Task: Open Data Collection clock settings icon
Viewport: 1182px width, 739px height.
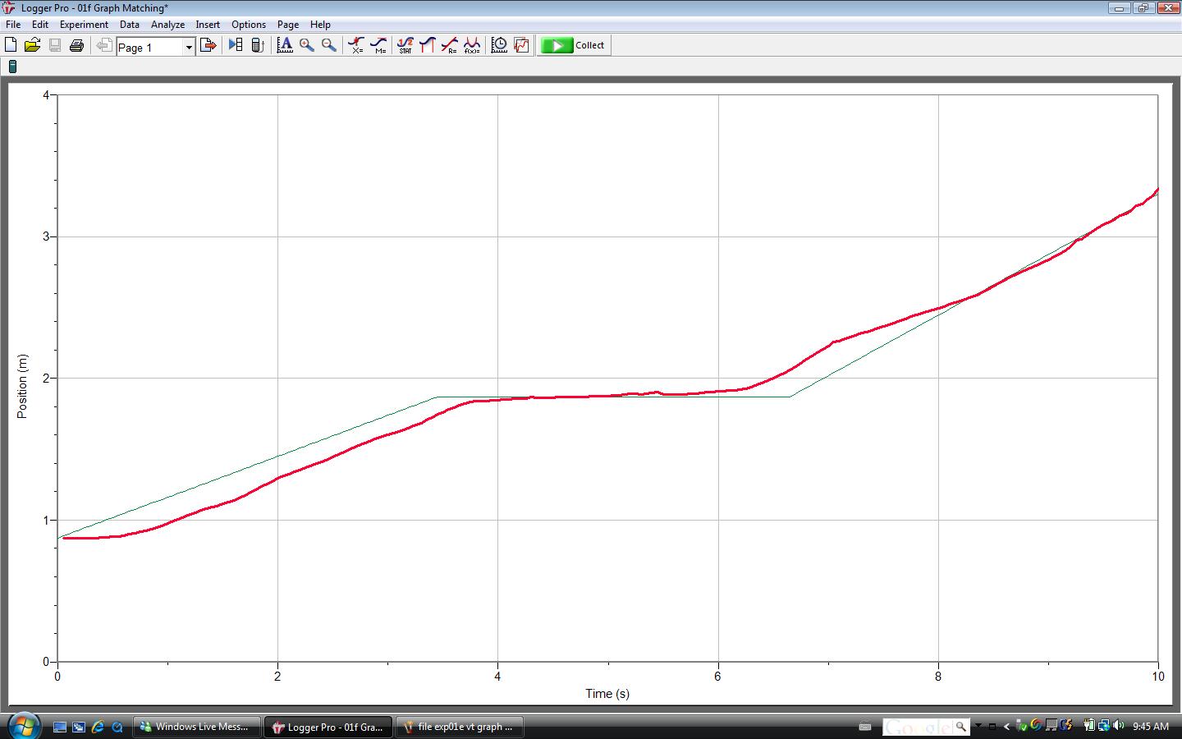Action: coord(499,45)
